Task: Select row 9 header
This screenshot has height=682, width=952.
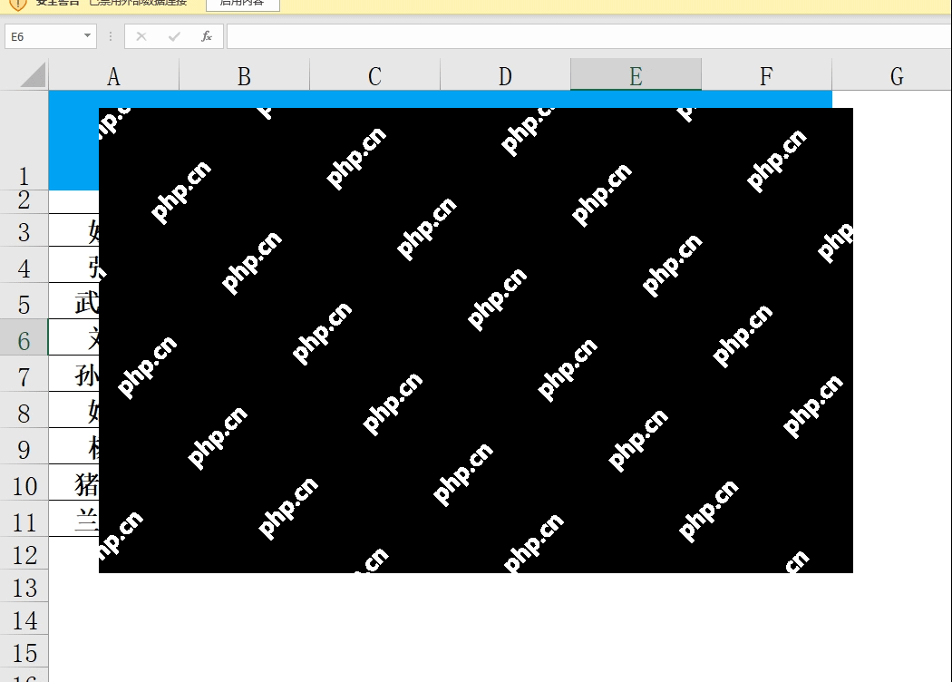Action: coord(24,446)
